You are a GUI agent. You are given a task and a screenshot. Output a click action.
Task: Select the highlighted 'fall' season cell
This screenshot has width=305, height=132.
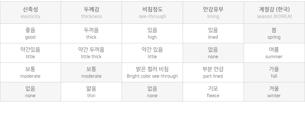coord(274,73)
